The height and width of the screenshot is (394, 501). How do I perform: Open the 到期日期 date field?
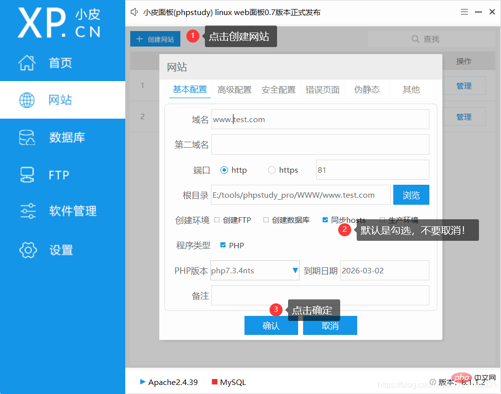click(x=384, y=270)
